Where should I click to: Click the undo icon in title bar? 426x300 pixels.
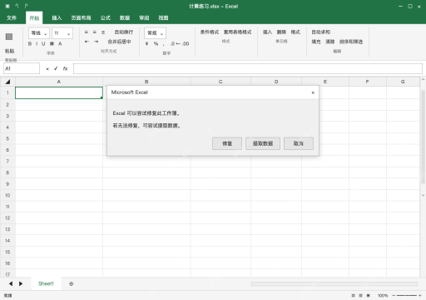[17, 6]
